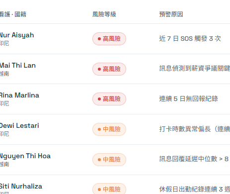Select Nguyen Thi Hoa caregiver name
Image resolution: width=230 pixels, height=194 pixels.
(25, 156)
